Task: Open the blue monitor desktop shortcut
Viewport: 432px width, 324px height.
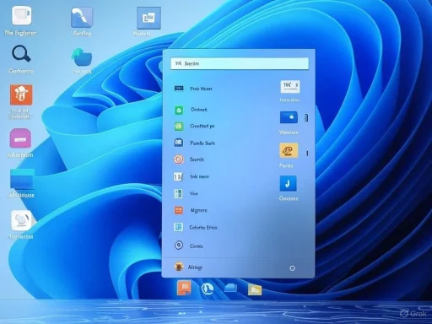Action: tap(22, 183)
